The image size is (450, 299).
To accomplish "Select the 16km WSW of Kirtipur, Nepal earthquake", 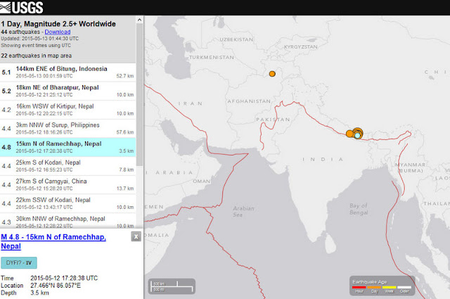I will point(67,110).
